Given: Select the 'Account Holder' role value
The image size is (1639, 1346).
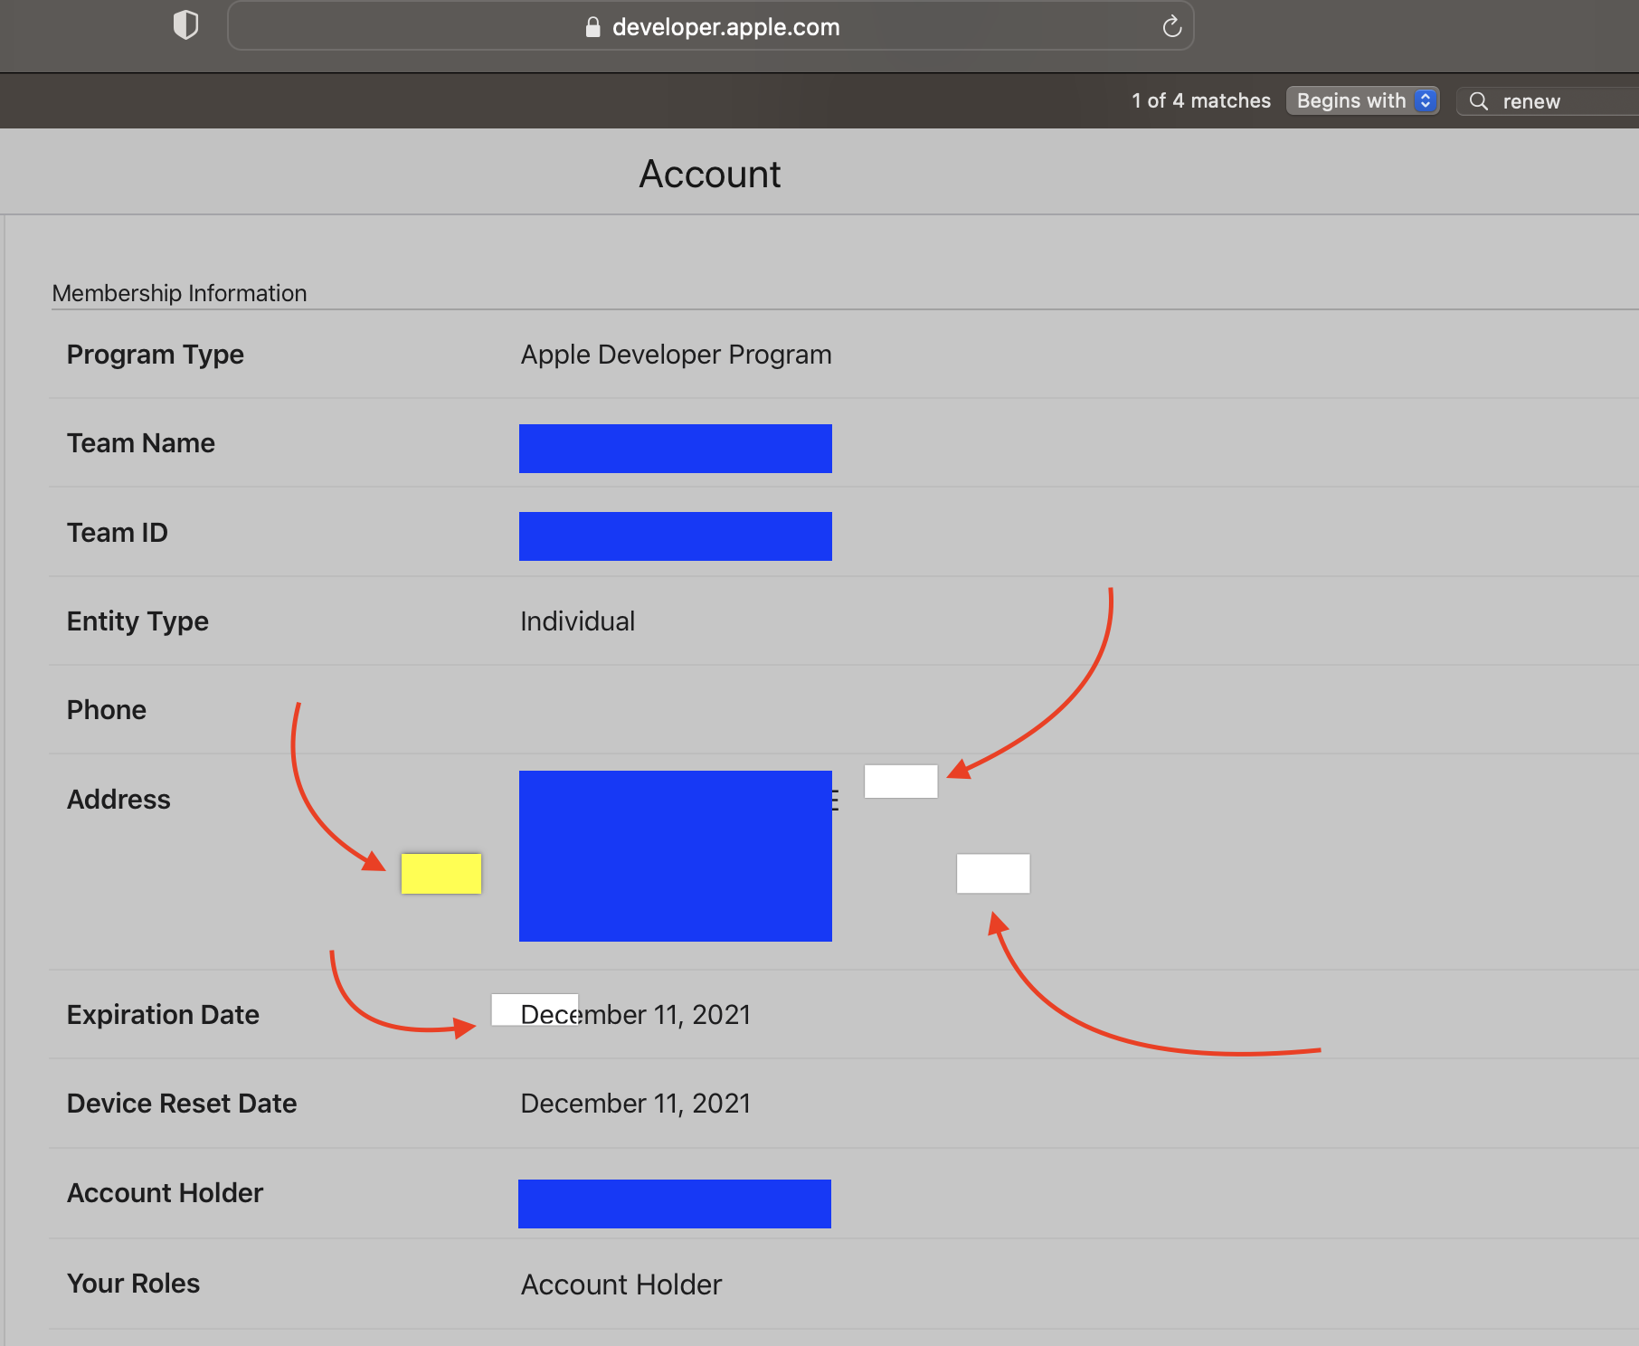Looking at the screenshot, I should pos(621,1284).
